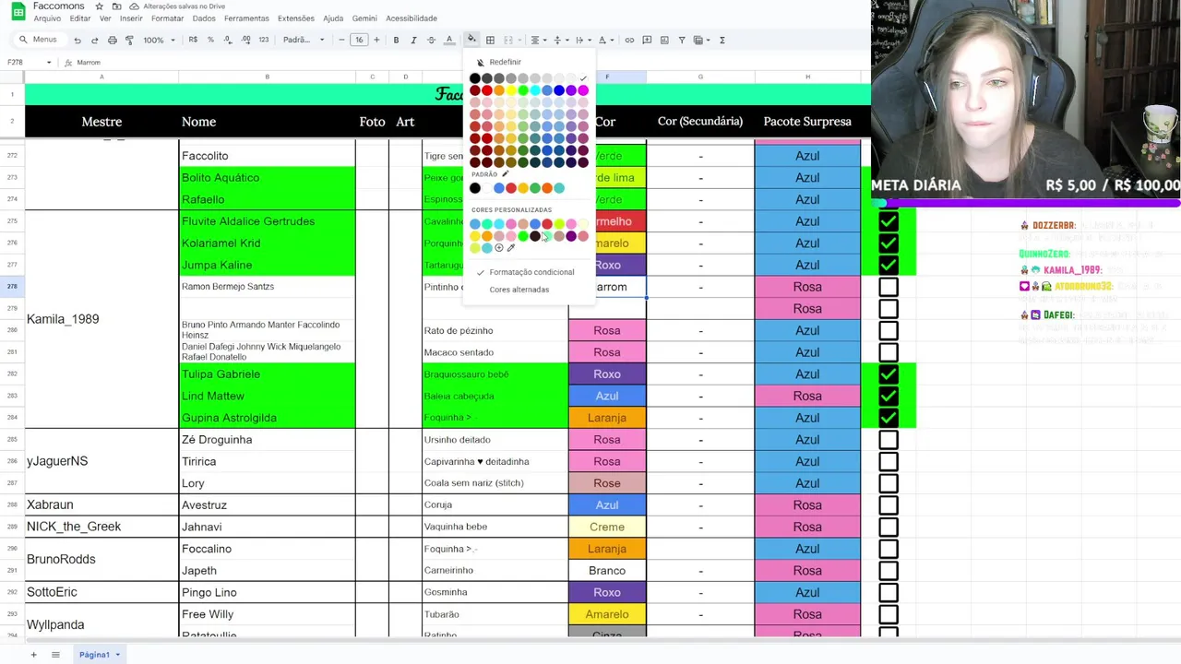The width and height of the screenshot is (1181, 664).
Task: Open the Formatar menu
Action: coord(167,18)
